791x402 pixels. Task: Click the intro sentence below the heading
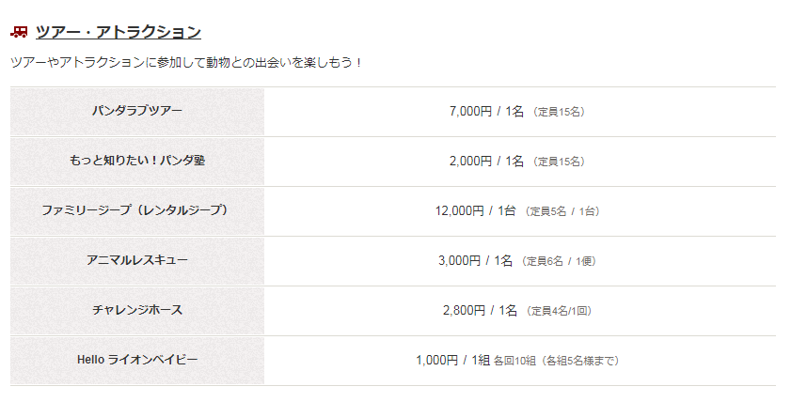coord(186,62)
